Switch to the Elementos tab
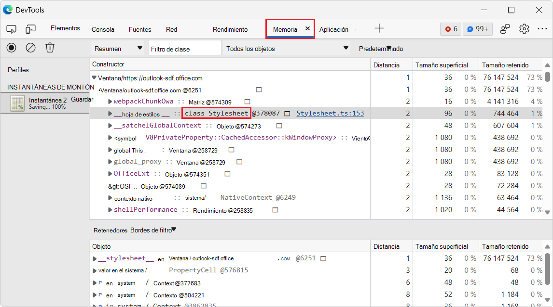Image resolution: width=553 pixels, height=307 pixels. pos(65,28)
